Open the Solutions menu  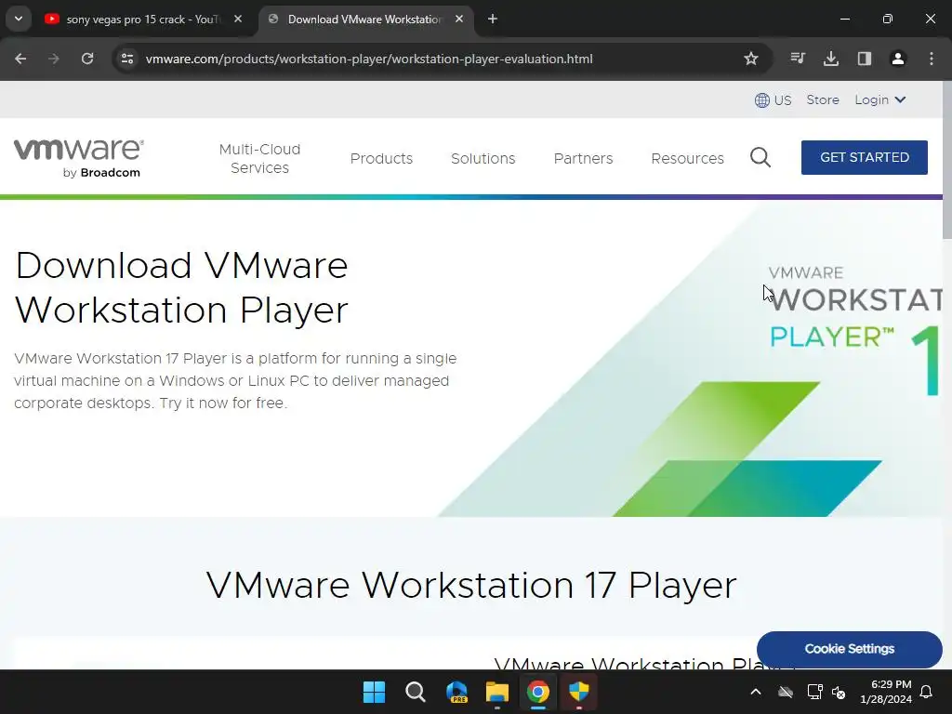click(483, 158)
